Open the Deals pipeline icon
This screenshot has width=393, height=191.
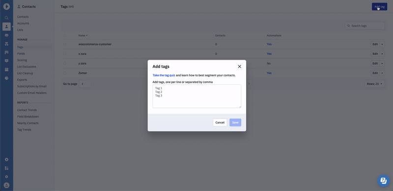[x=6, y=52]
